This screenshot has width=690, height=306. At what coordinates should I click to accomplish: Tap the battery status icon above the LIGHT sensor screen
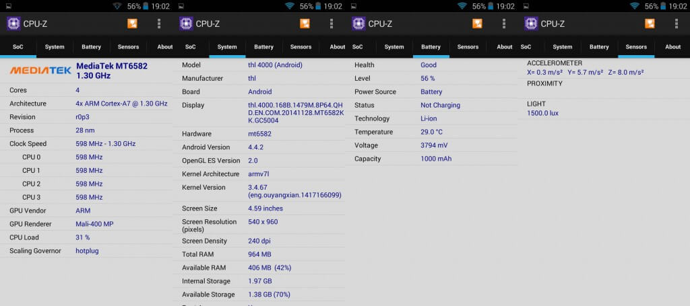(663, 6)
